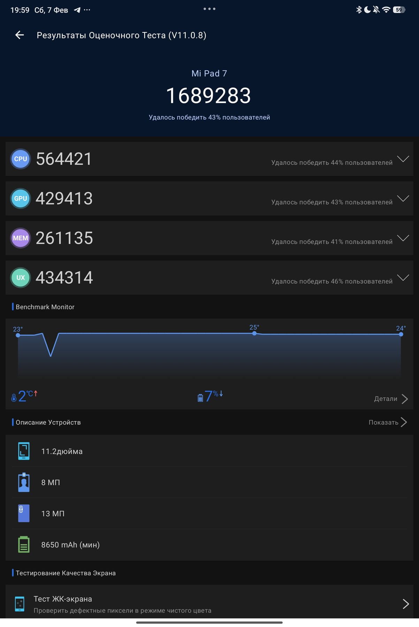Tap the green battery icon by 8650 mAh

coord(24,544)
